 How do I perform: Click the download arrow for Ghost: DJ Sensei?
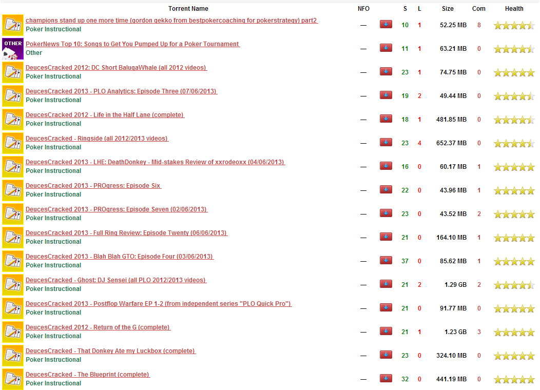[385, 284]
